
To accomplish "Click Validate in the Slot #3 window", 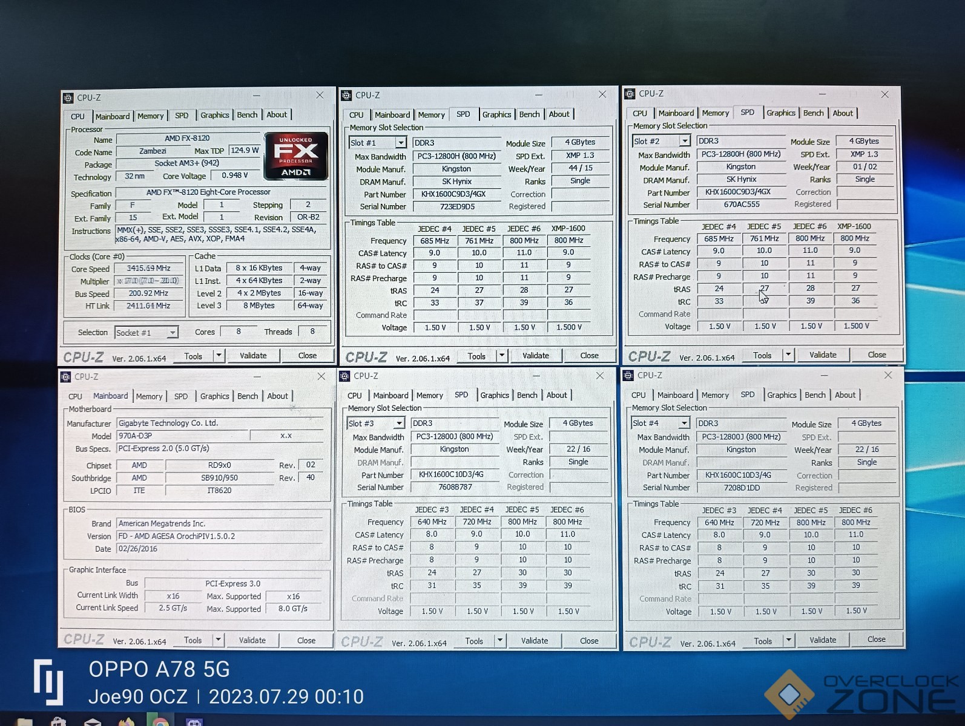I will (535, 641).
